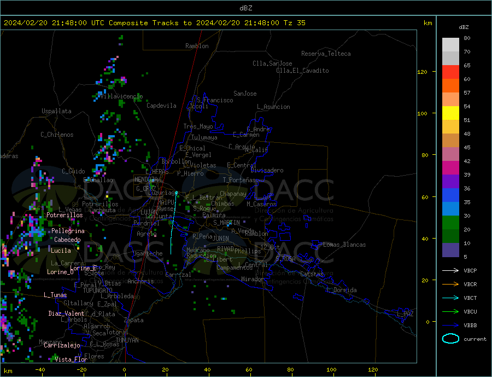Click the S_MARTIN city label
Screen dimensions: 492x377
pyautogui.click(x=226, y=223)
